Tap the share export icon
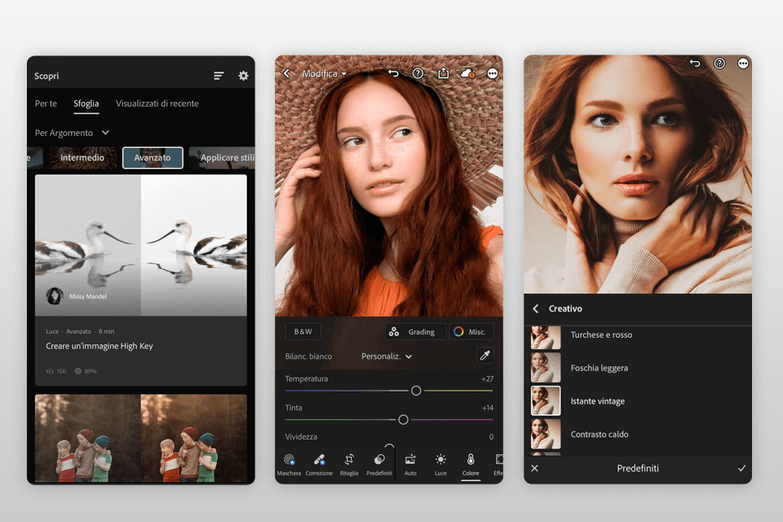Image resolution: width=783 pixels, height=522 pixels. point(443,73)
